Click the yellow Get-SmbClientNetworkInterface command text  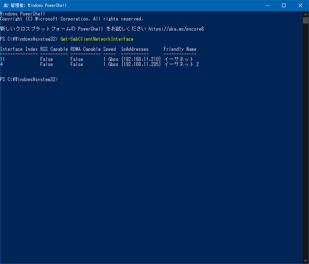(x=97, y=39)
